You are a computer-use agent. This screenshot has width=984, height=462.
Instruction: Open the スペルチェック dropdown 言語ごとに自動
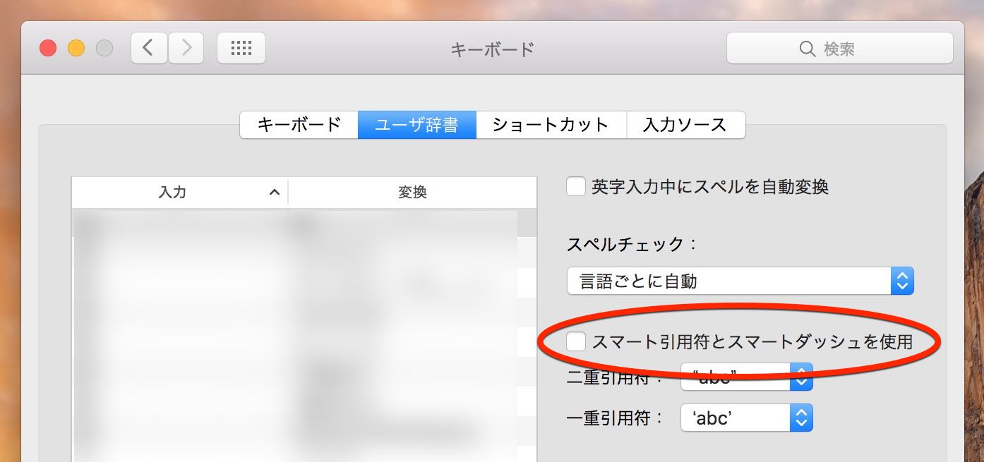(740, 281)
